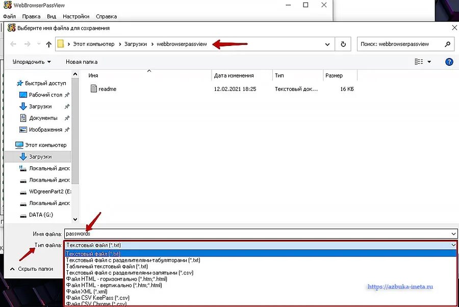Select Загрузки under Этот компьютер

point(38,157)
